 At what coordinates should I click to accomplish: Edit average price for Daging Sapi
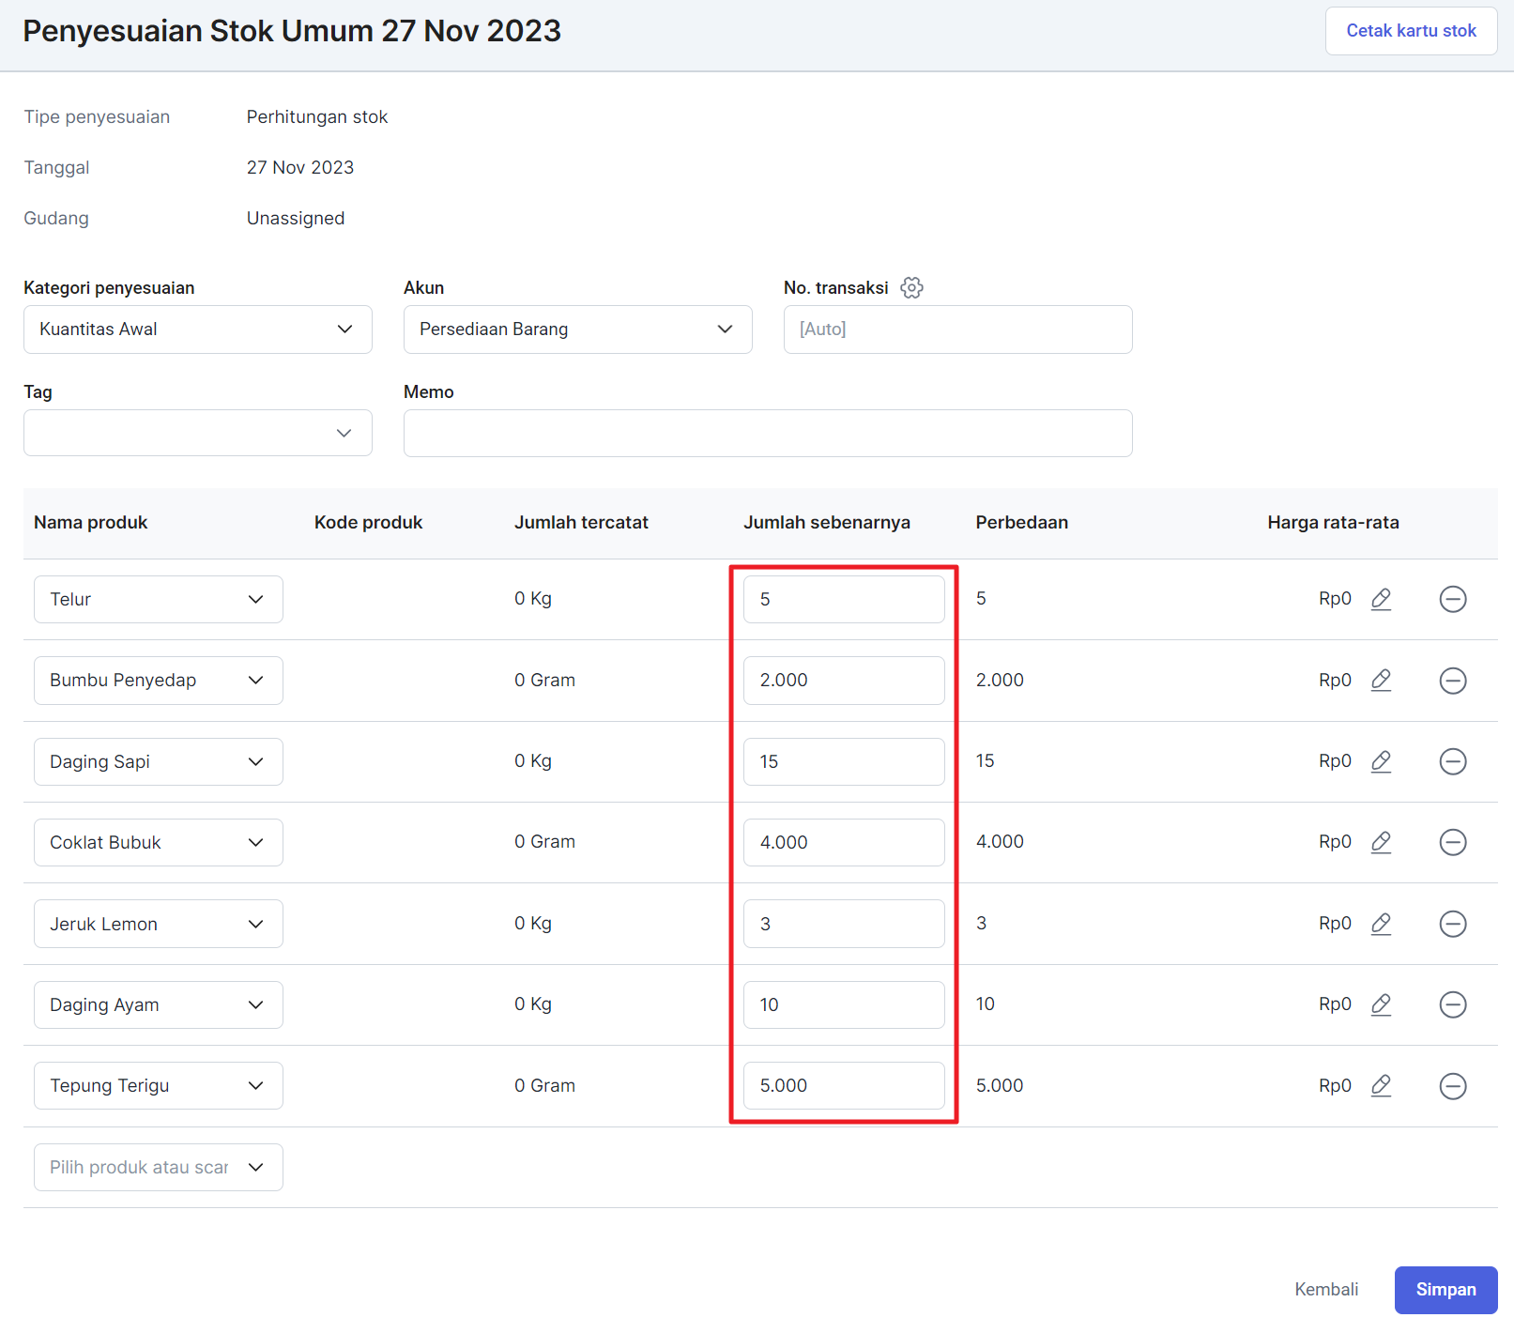tap(1381, 761)
